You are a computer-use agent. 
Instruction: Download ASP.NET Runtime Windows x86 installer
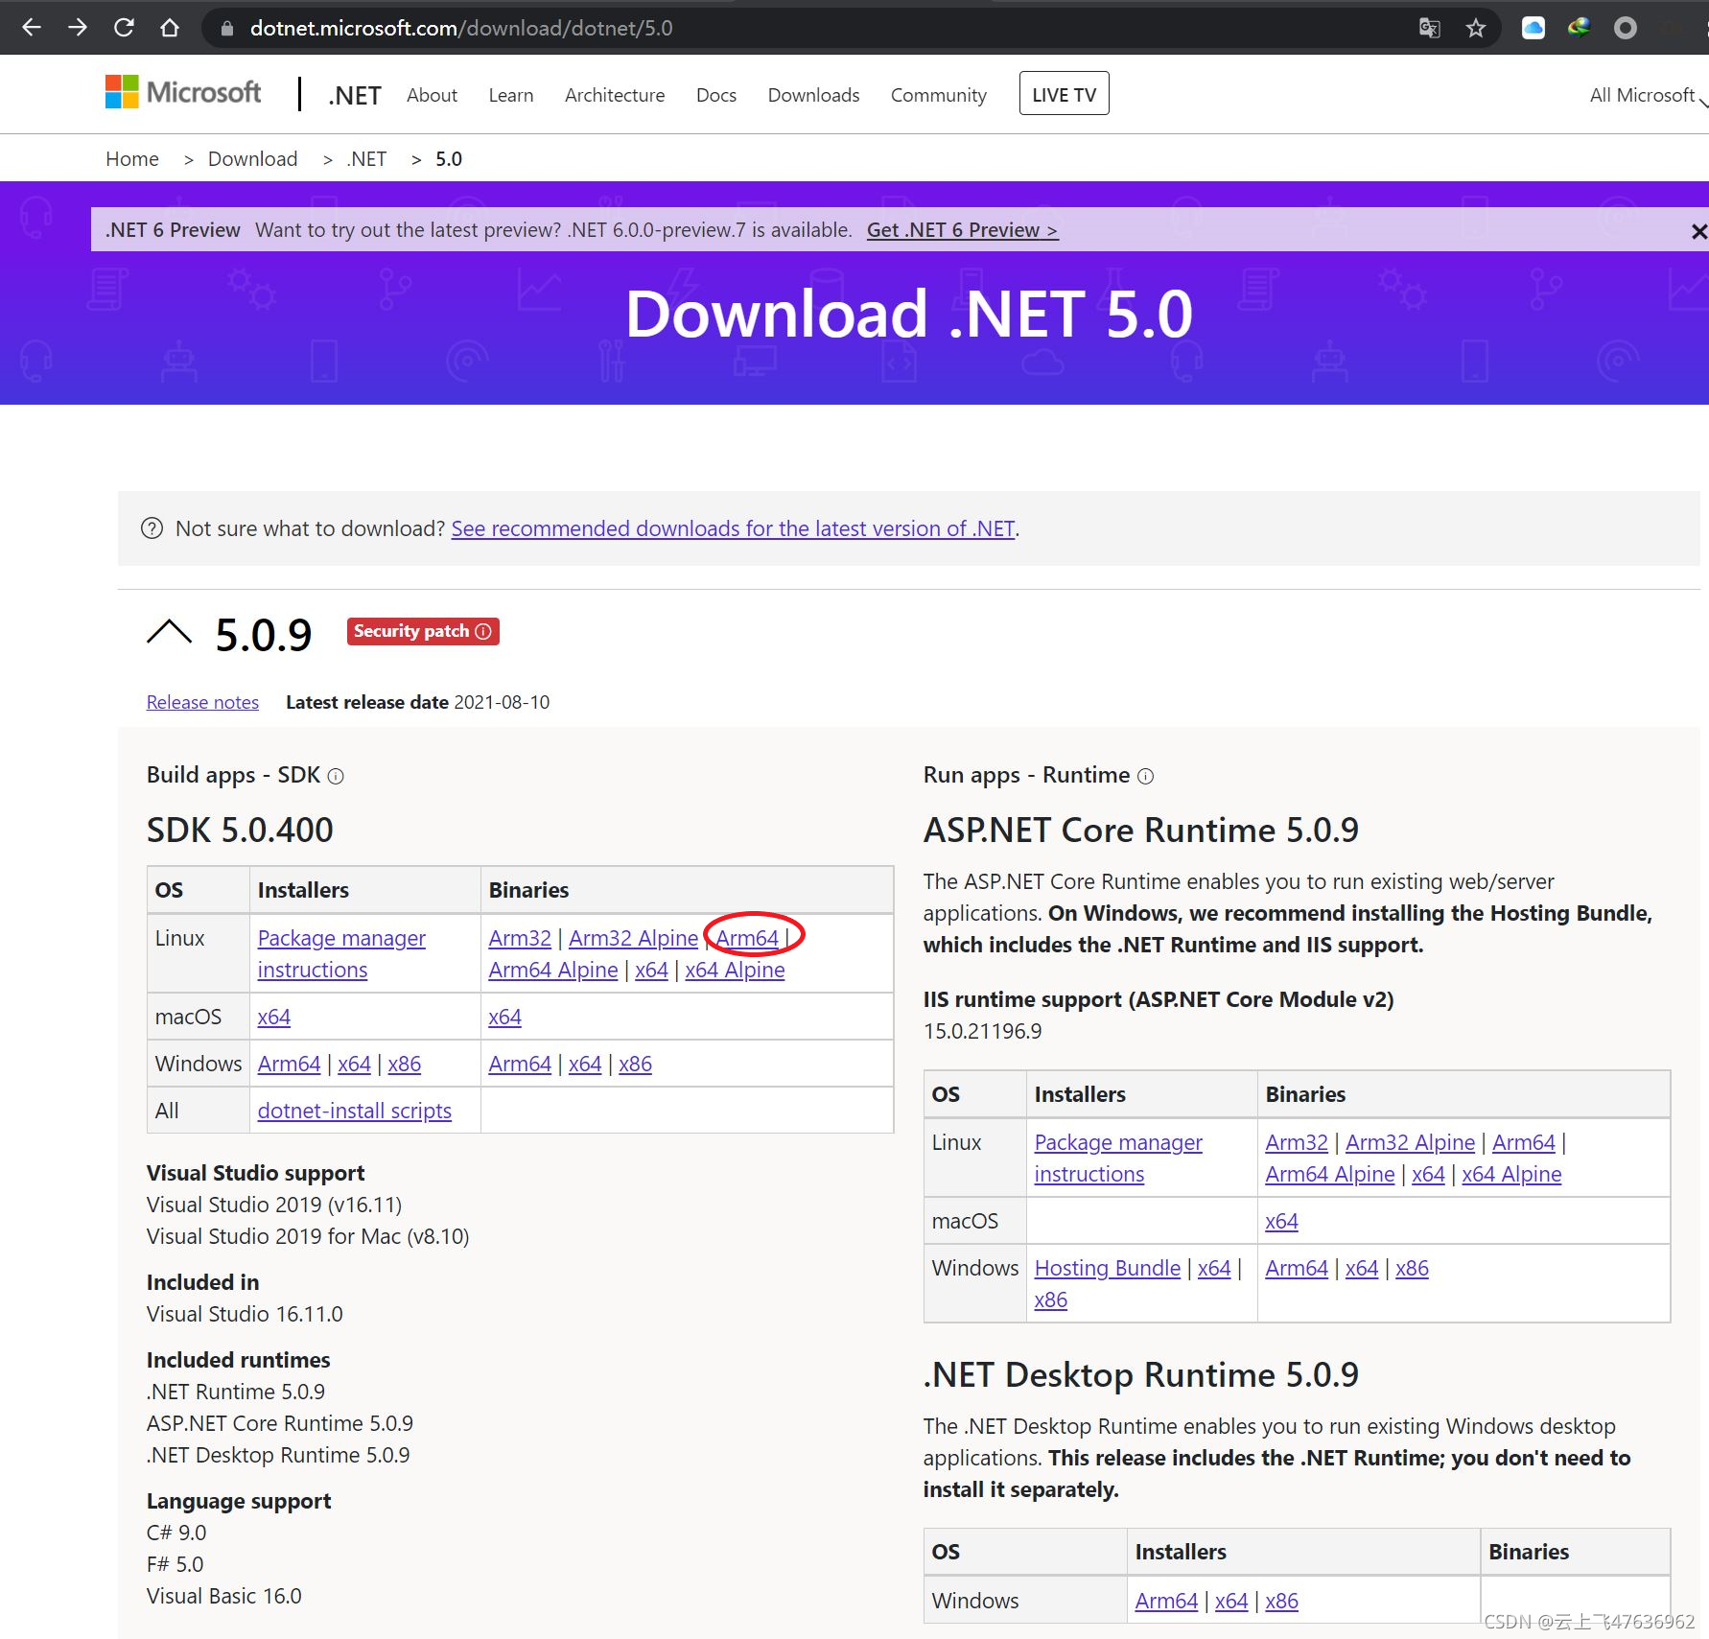(x=1051, y=1299)
